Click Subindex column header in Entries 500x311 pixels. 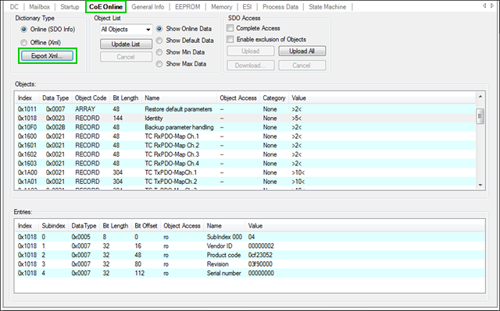point(53,226)
